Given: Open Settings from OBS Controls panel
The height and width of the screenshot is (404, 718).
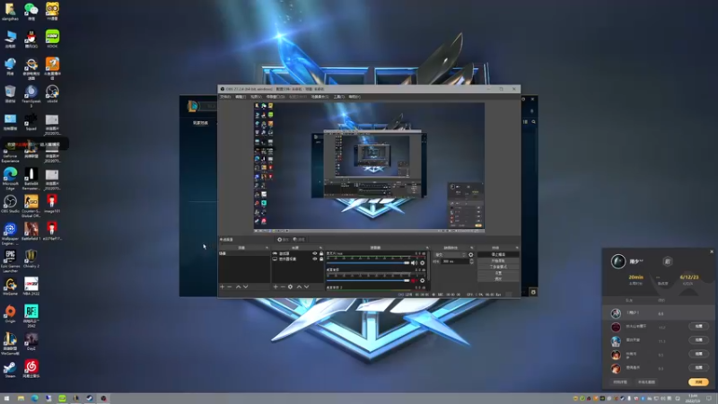Looking at the screenshot, I should [x=498, y=273].
